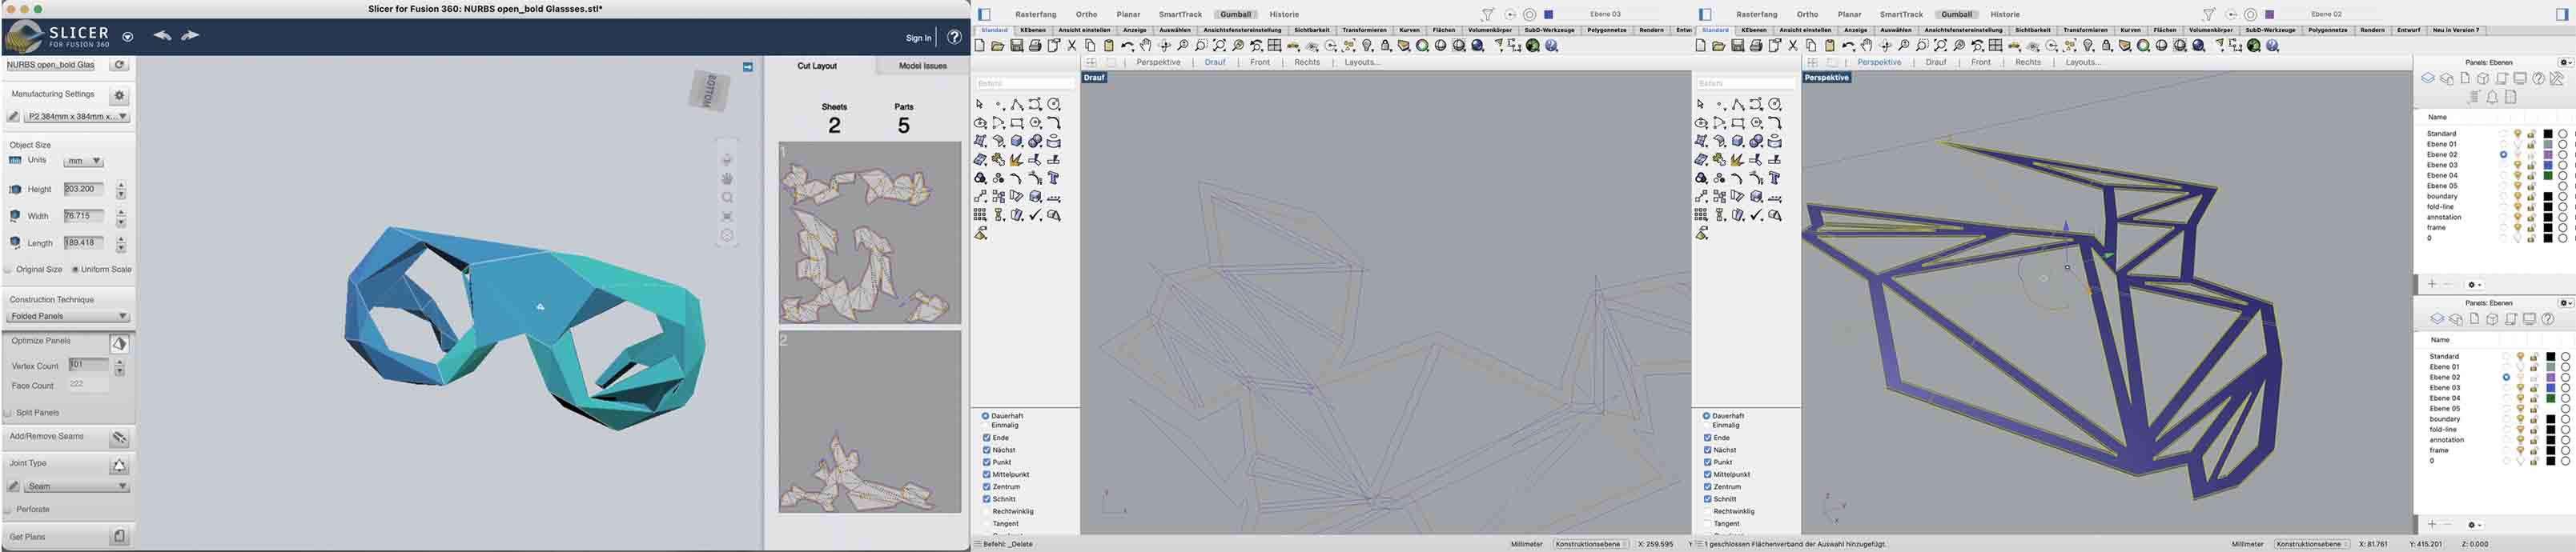Viewport: 2576px width, 552px height.
Task: Switch to Front view tab in left Rhino window
Action: click(1260, 63)
